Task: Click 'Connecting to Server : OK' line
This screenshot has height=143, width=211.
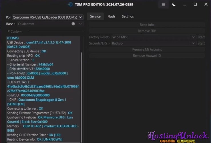Action: coord(25,108)
